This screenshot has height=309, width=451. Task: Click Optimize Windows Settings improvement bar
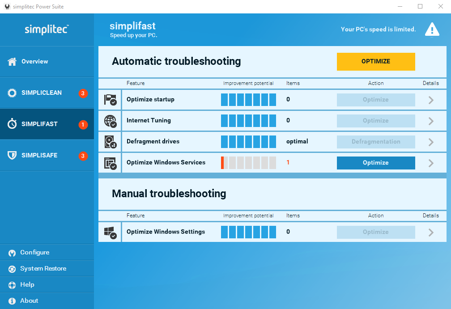click(248, 232)
